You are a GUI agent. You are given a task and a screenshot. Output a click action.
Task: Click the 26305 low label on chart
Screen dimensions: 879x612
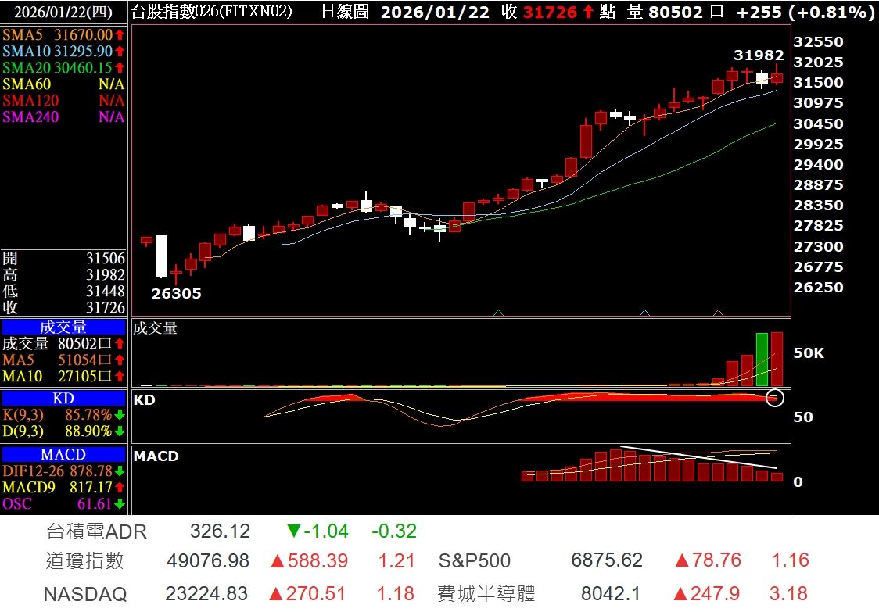click(x=176, y=293)
